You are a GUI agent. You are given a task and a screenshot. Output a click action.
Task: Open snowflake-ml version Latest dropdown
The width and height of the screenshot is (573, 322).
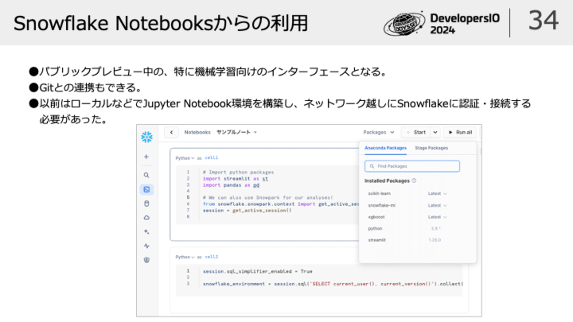click(437, 206)
